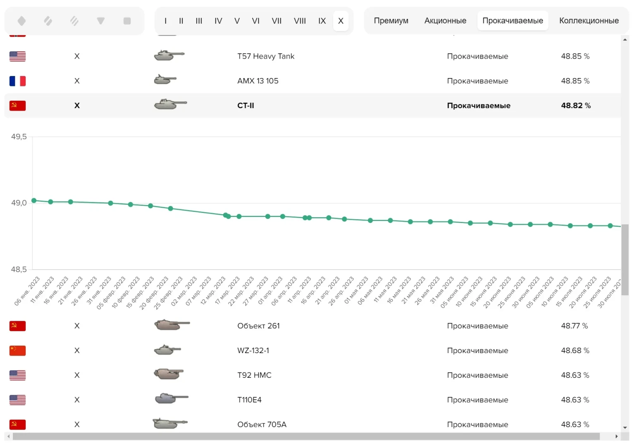Filter by light tank diamond icon
The image size is (634, 446).
click(21, 21)
